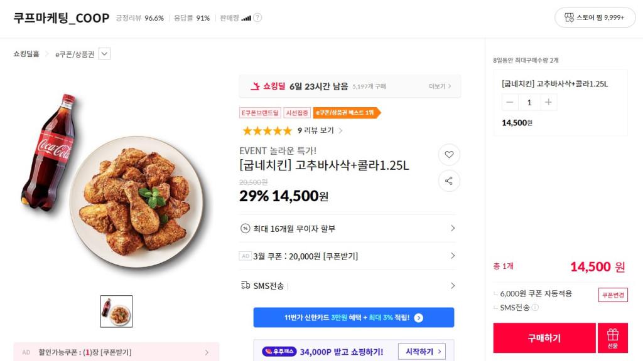Open 더보기 in the 쇼킹딜 banner
Screen dimensions: 643x361
pyautogui.click(x=440, y=86)
